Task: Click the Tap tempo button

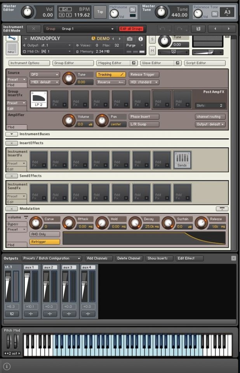Action: click(x=100, y=12)
